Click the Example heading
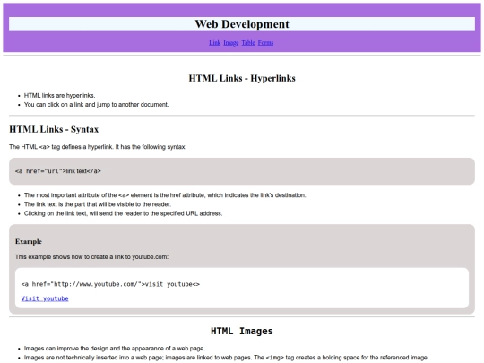The height and width of the screenshot is (363, 484). pyautogui.click(x=29, y=241)
